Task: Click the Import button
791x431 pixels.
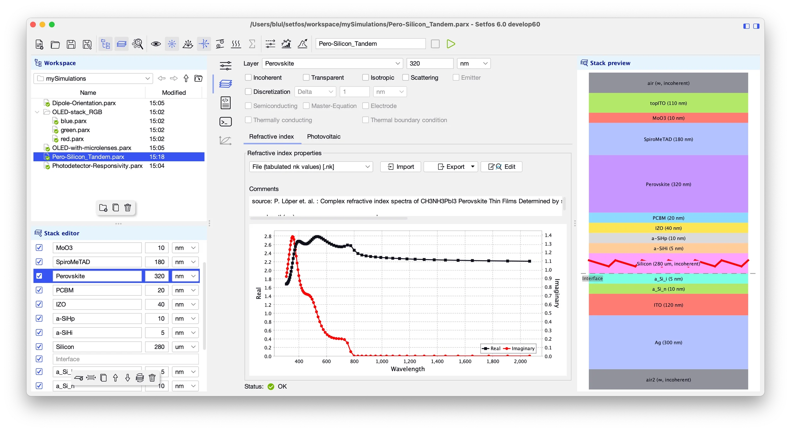Action: [x=401, y=167]
